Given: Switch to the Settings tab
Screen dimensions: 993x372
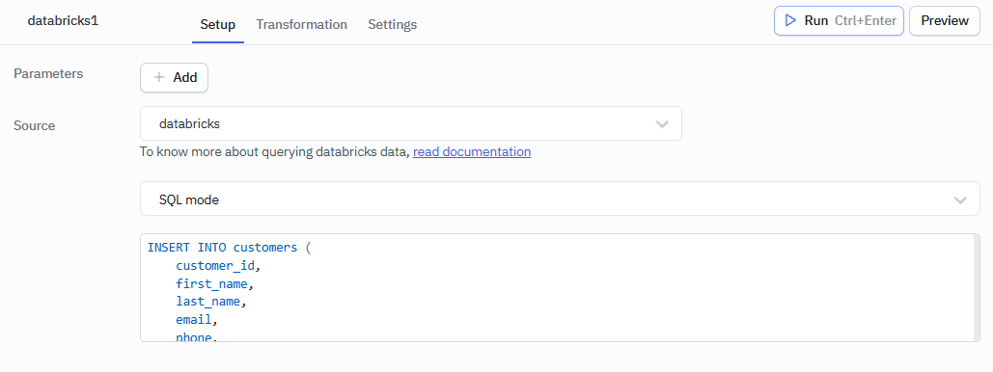Looking at the screenshot, I should click(393, 25).
